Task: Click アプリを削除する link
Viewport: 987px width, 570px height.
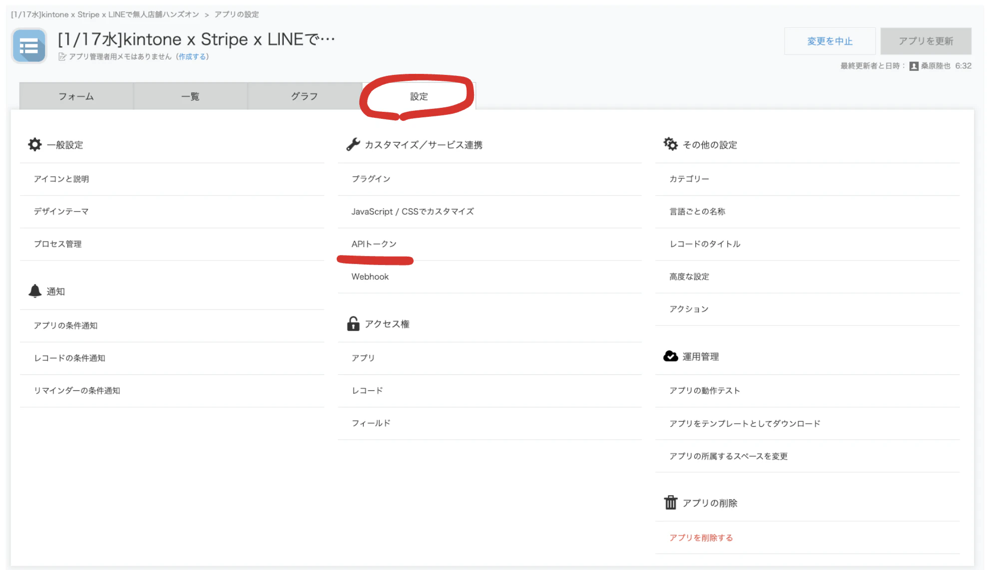Action: 700,538
